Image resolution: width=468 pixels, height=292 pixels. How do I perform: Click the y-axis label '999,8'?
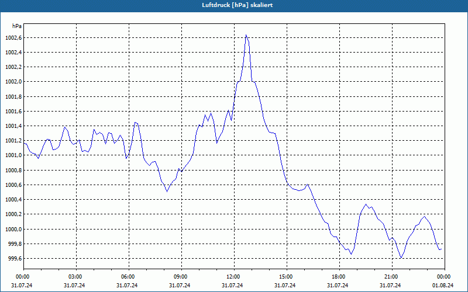15,244
